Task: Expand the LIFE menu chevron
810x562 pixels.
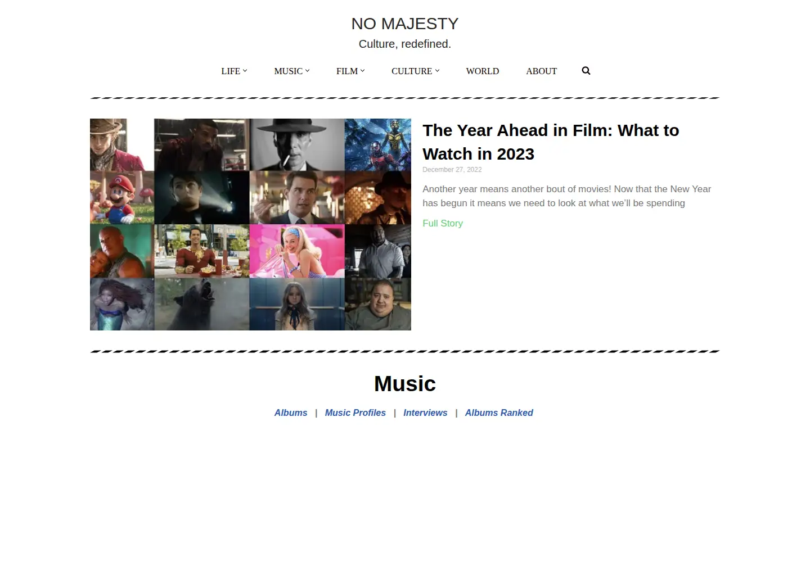Action: point(245,71)
